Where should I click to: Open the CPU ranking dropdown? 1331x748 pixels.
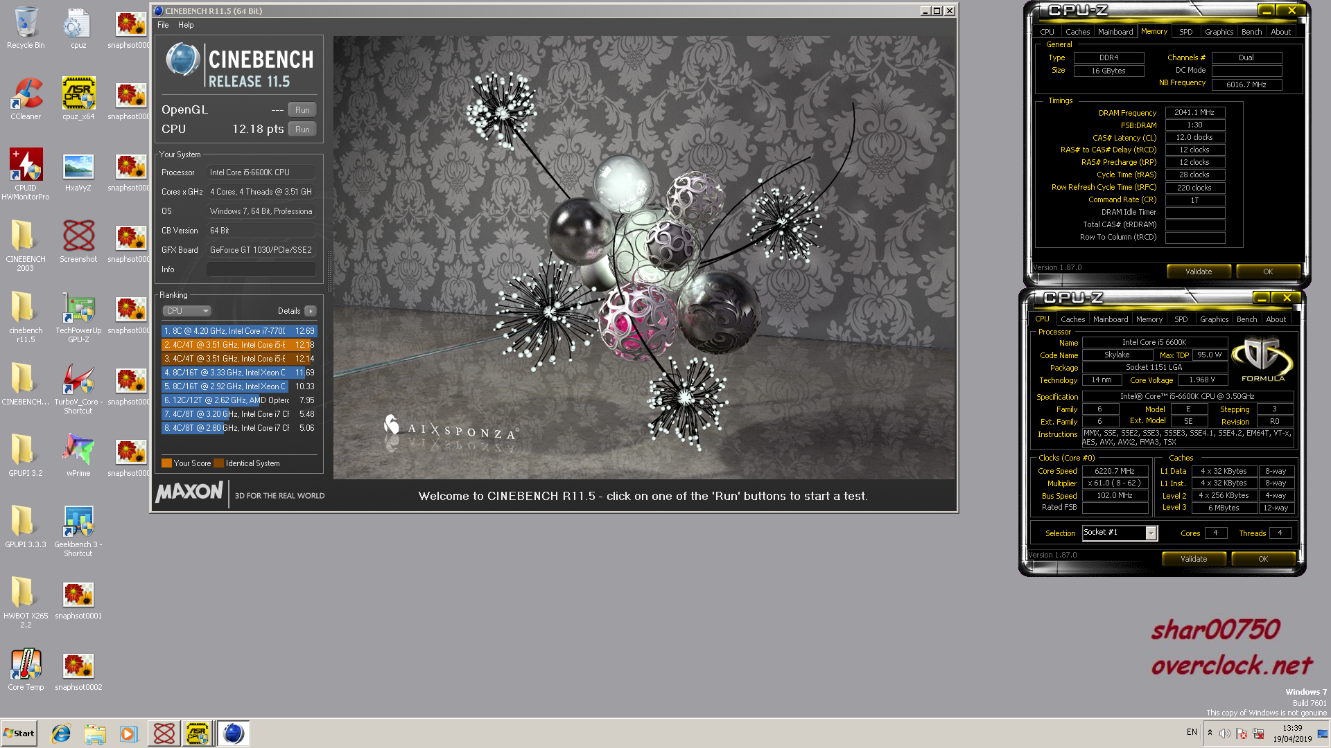[186, 311]
